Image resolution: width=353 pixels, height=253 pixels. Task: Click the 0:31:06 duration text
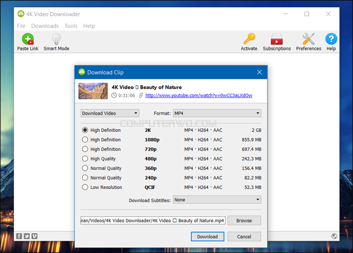(x=126, y=95)
